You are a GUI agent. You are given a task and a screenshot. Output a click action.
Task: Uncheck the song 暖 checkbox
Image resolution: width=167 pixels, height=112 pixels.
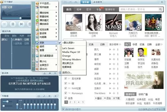(x=66, y=83)
